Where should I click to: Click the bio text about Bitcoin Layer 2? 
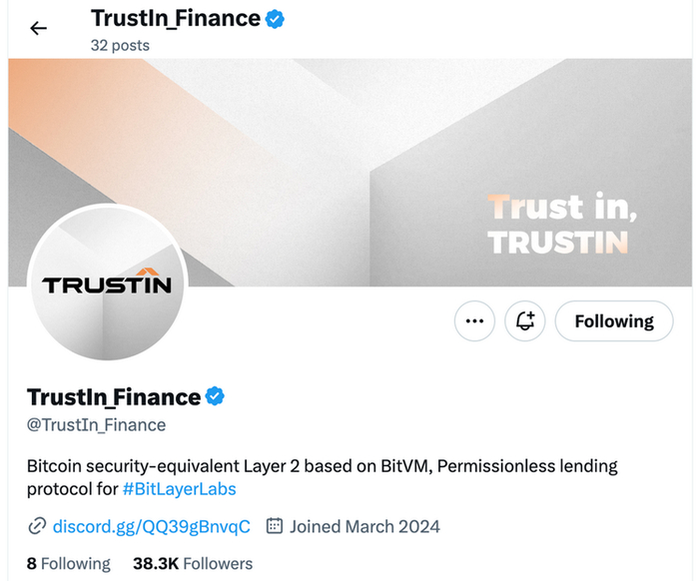[320, 466]
